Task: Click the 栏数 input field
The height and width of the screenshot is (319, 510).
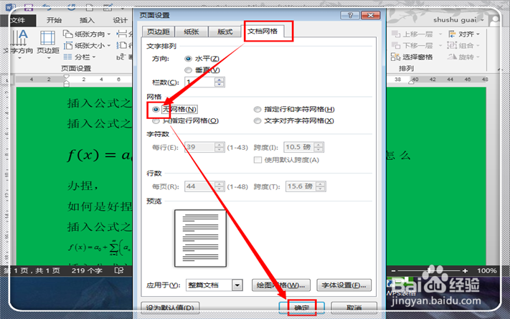Action: (x=199, y=82)
